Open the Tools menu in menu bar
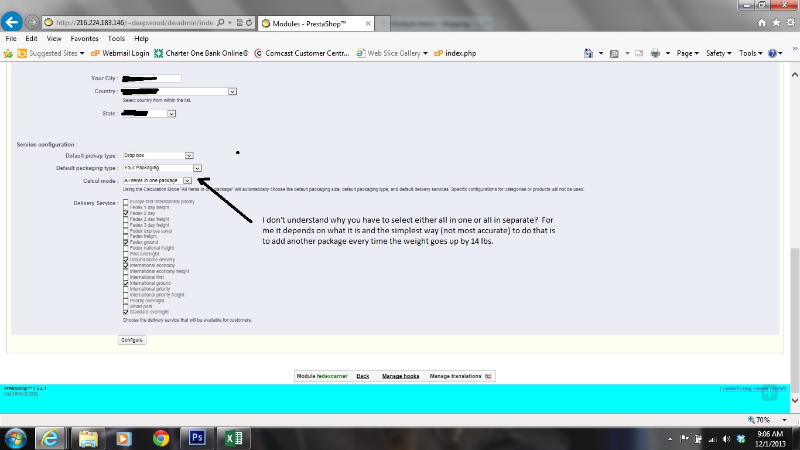Image resolution: width=800 pixels, height=450 pixels. tap(116, 39)
